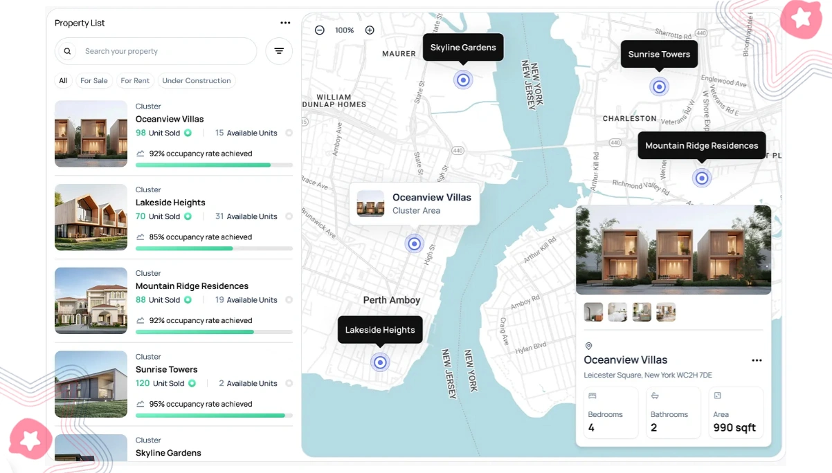The image size is (832, 473).
Task: Open the Mountain Ridge Residences map label
Action: coord(702,145)
